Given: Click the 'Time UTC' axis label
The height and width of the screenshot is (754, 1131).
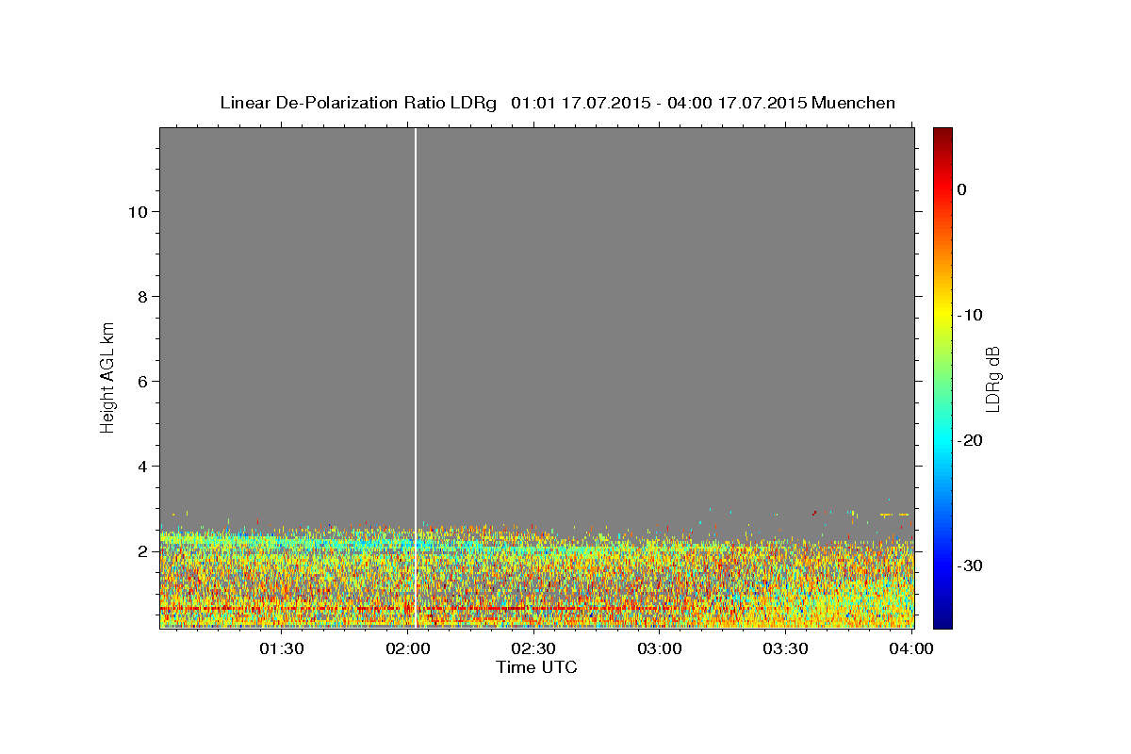Looking at the screenshot, I should tap(536, 667).
